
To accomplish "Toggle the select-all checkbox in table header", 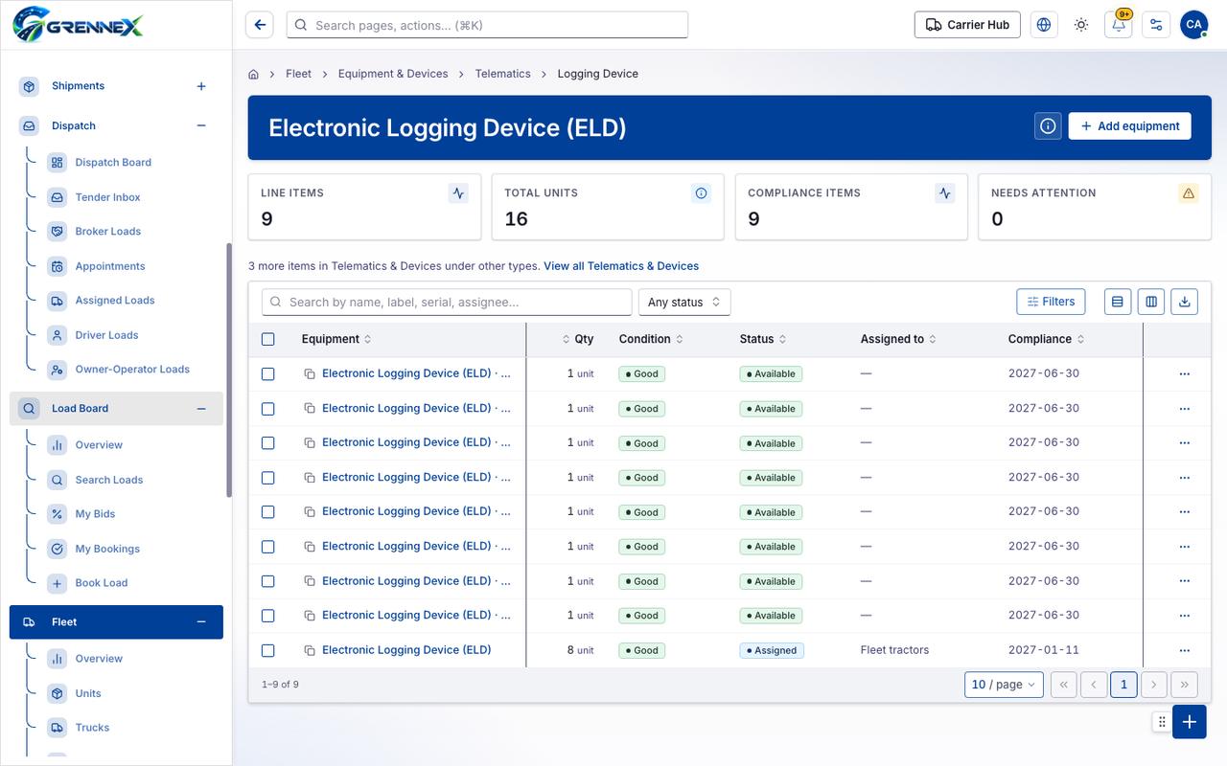I will click(x=268, y=339).
